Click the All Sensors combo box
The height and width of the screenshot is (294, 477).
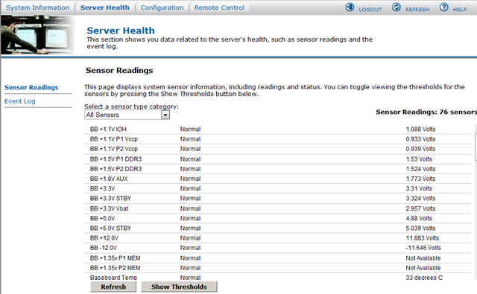pos(127,115)
